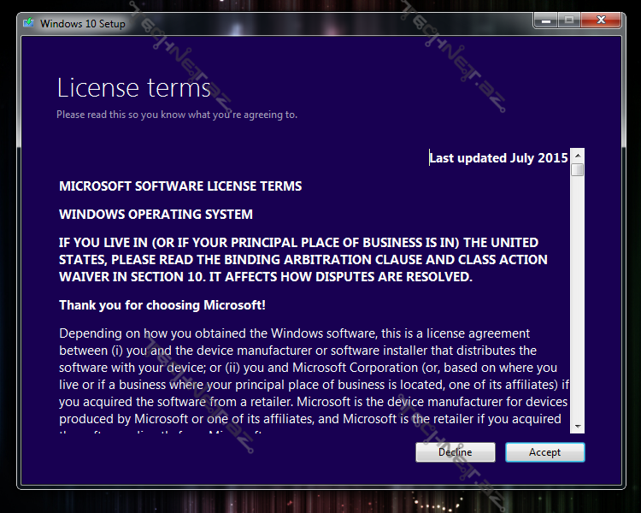Image resolution: width=641 pixels, height=513 pixels.
Task: Click the 'License terms' heading
Action: point(133,88)
